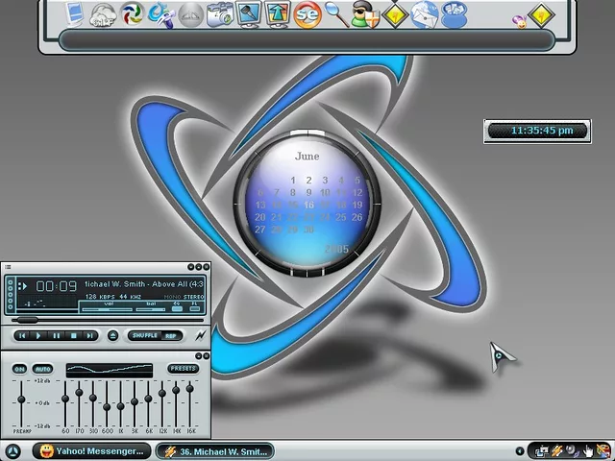Screen dimensions: 615x461
Task: Open the magnifying glass search dock icon
Action: tap(334, 14)
